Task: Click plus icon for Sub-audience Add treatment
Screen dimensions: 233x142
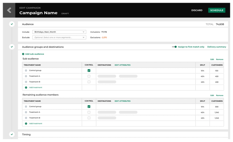Action: pyautogui.click(x=26, y=87)
